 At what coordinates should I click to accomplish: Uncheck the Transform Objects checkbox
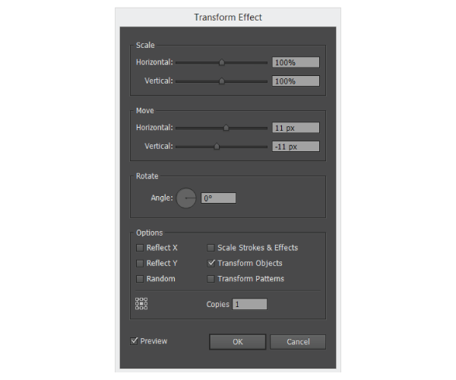tap(211, 264)
